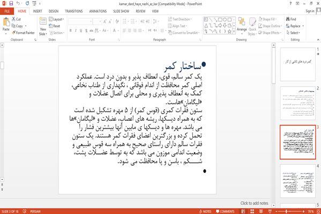Open Text Direction dropdown
Viewport: 321px width, 214px height.
(180, 19)
